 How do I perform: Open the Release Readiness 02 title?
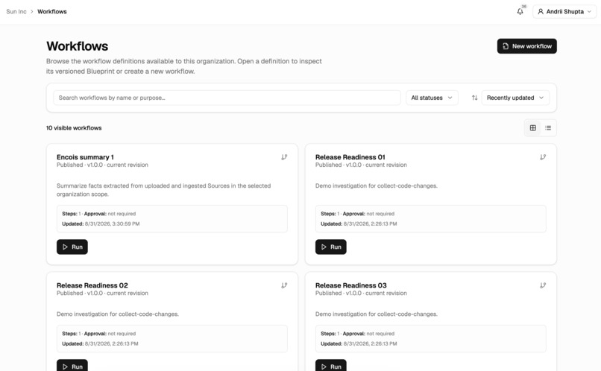point(92,285)
